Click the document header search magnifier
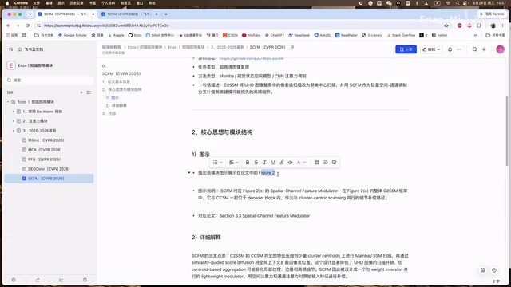 pos(474,49)
